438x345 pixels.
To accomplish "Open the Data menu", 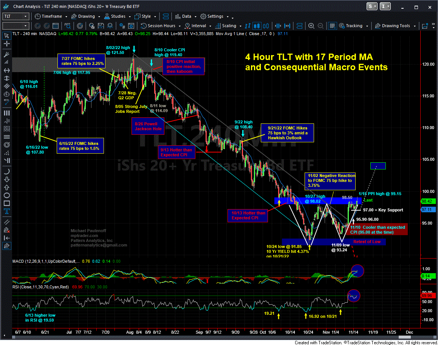I will point(183,17).
